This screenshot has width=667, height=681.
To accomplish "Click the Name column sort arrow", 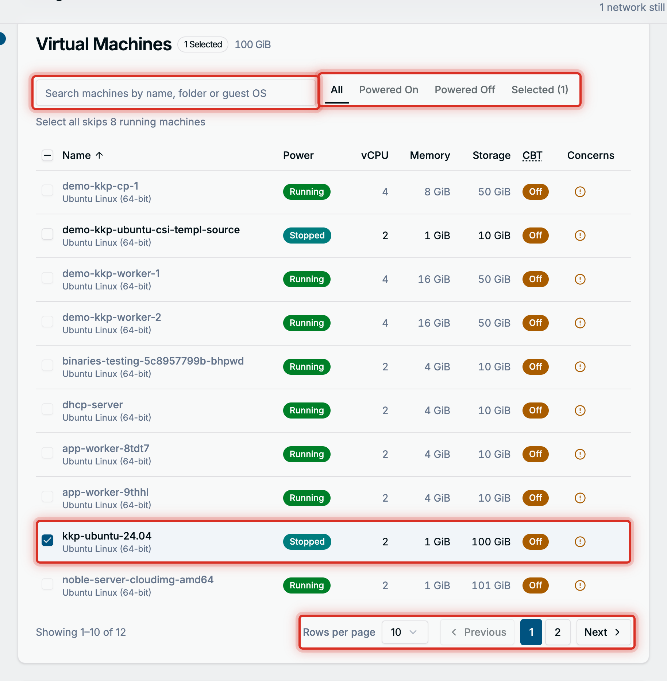I will coord(99,155).
